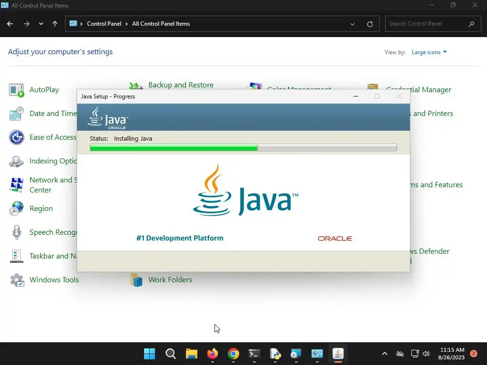
Task: Open the Work Folders icon
Action: (x=136, y=280)
